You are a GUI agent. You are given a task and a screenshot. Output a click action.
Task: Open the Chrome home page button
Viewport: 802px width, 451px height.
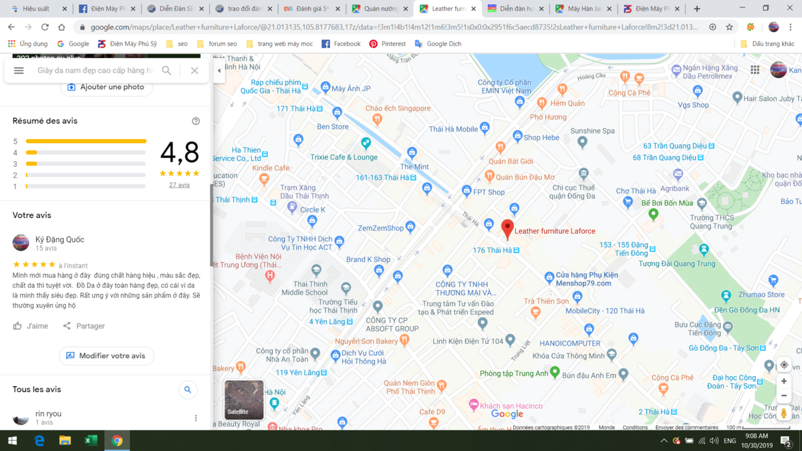pos(61,27)
